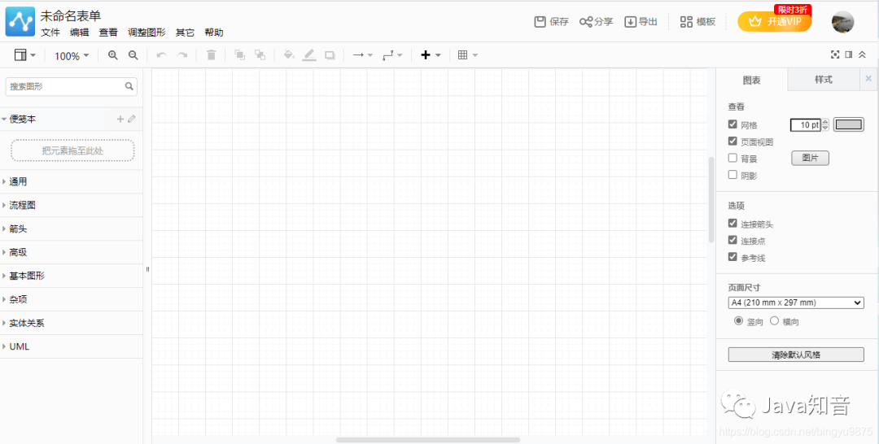Expand the 高级 shape category
This screenshot has height=444, width=879.
click(71, 253)
